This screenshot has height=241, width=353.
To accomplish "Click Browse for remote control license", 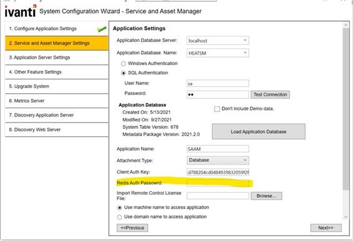I will (x=266, y=196).
